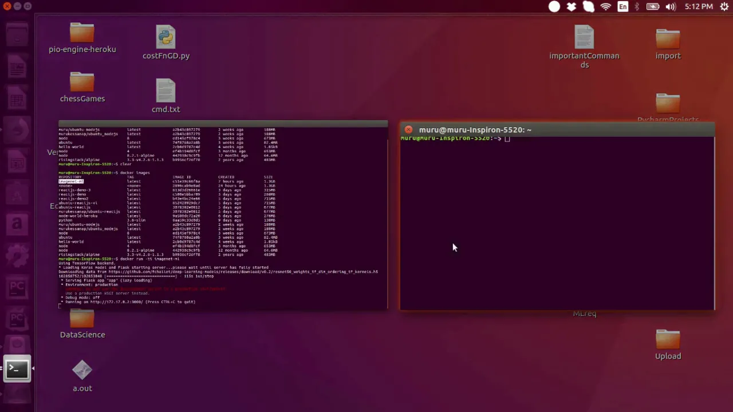Click the white circle indicator in the top panel
This screenshot has width=733, height=412.
(x=554, y=7)
